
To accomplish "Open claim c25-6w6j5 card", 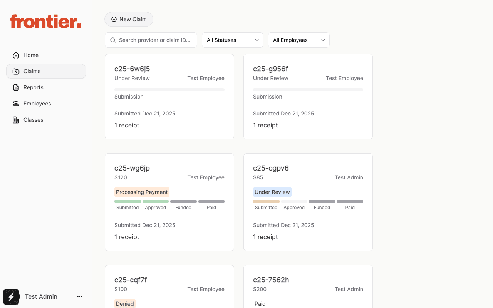I will [x=169, y=97].
